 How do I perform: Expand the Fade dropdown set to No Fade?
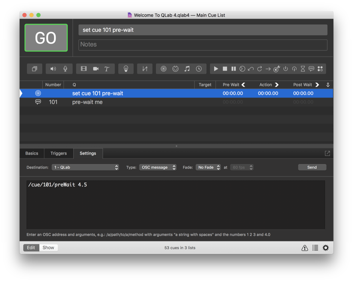(x=208, y=167)
